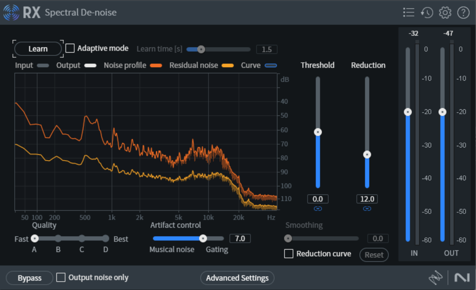Click the Residual noise legend swatch
The height and width of the screenshot is (290, 476).
click(x=228, y=65)
